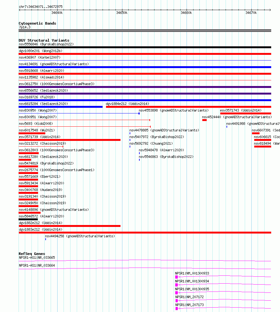Select nsv3191340 (Chaisson2019) label
This screenshot has width=280, height=312.
42,196
